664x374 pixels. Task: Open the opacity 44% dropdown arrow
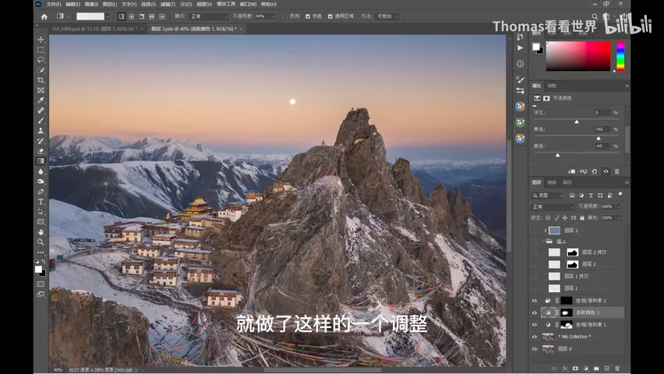point(273,16)
